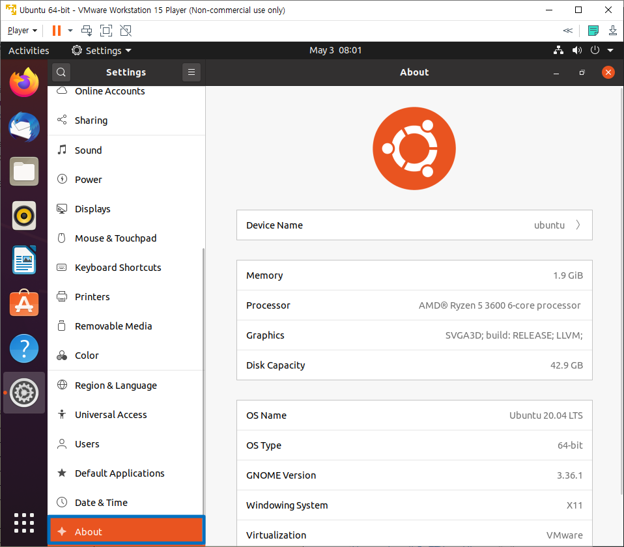Select Online Accounts in the sidebar
624x547 pixels.
pyautogui.click(x=126, y=92)
